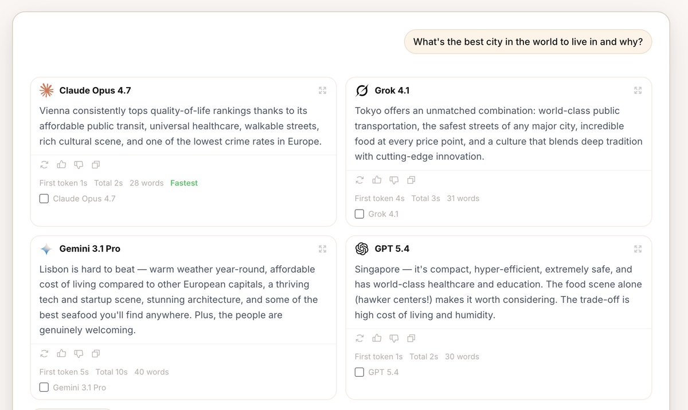Viewport: 688px width, 410px height.
Task: Copy the Claude Opus 4.7 response
Action: click(x=96, y=165)
